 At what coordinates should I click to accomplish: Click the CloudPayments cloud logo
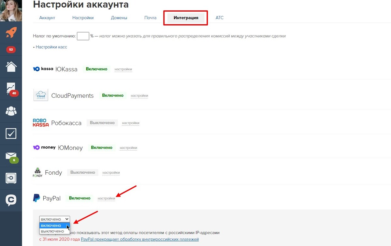pyautogui.click(x=41, y=95)
